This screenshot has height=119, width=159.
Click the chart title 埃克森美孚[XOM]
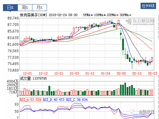tap(34, 15)
